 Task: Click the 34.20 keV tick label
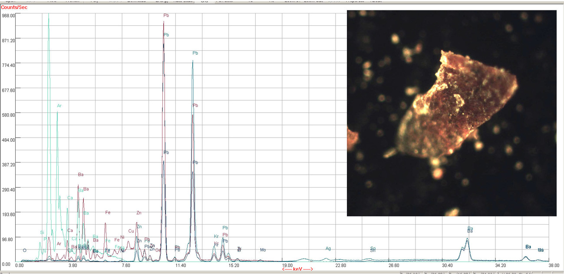tap(501, 265)
